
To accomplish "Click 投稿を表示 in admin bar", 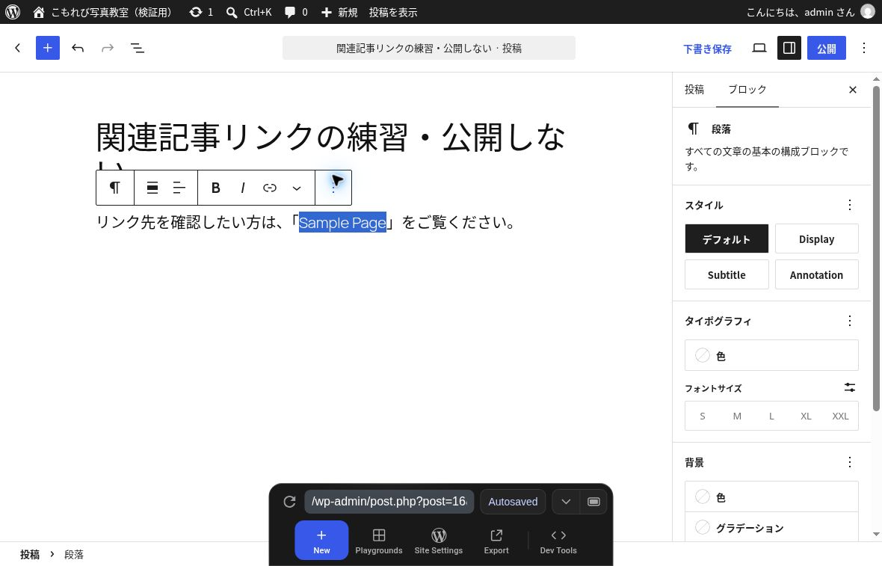I will (x=393, y=12).
